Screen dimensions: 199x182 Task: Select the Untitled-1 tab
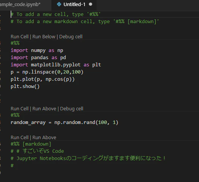[x=74, y=5]
